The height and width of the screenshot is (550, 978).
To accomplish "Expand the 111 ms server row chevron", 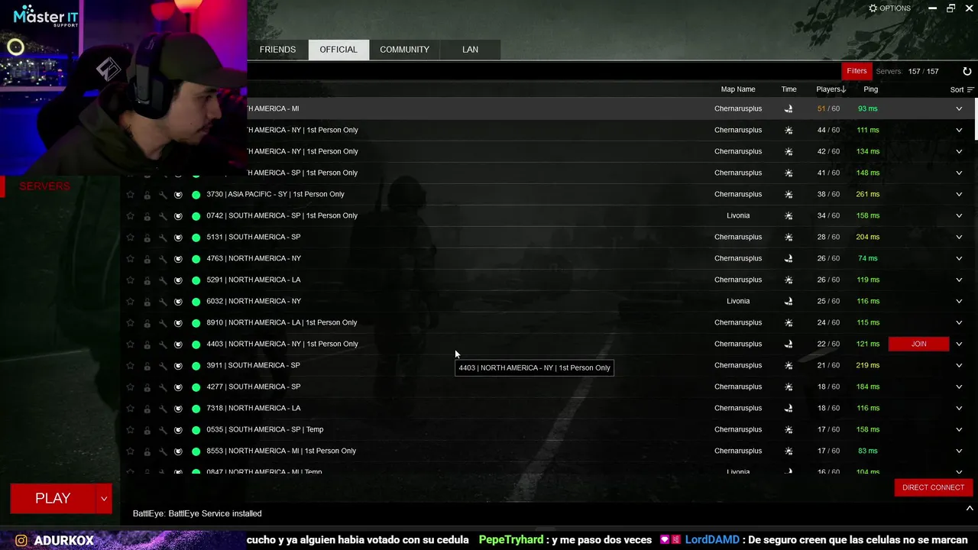I will click(x=959, y=130).
